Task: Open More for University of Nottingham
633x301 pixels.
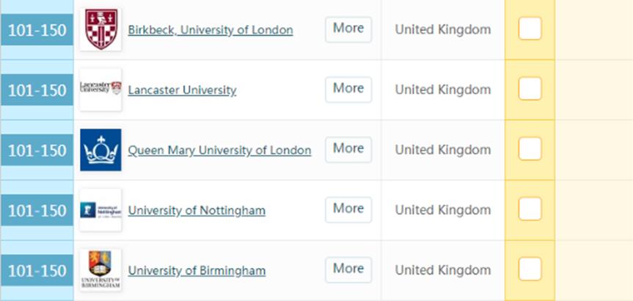Action: pyautogui.click(x=348, y=209)
